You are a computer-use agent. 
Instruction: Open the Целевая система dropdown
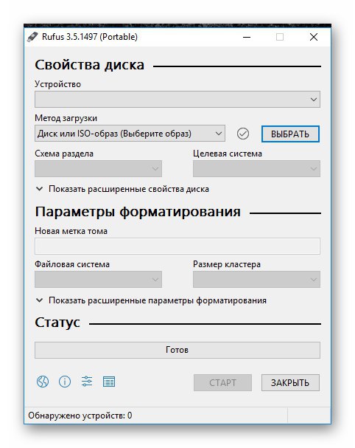(256, 168)
